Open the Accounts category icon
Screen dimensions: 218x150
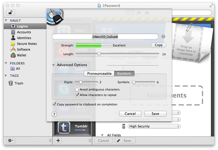[13, 32]
